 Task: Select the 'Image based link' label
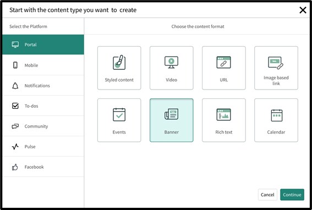pos(276,81)
